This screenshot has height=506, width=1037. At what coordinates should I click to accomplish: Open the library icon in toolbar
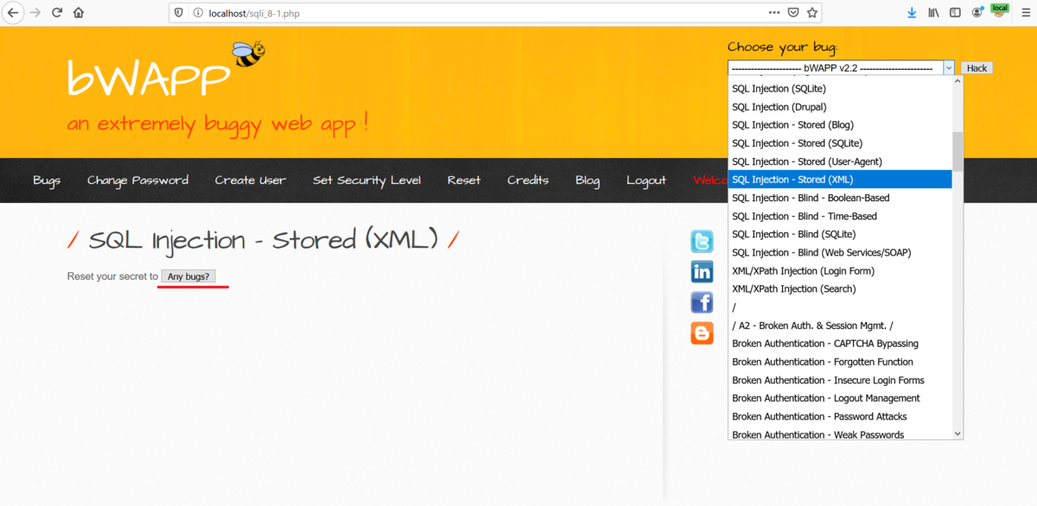pos(934,13)
